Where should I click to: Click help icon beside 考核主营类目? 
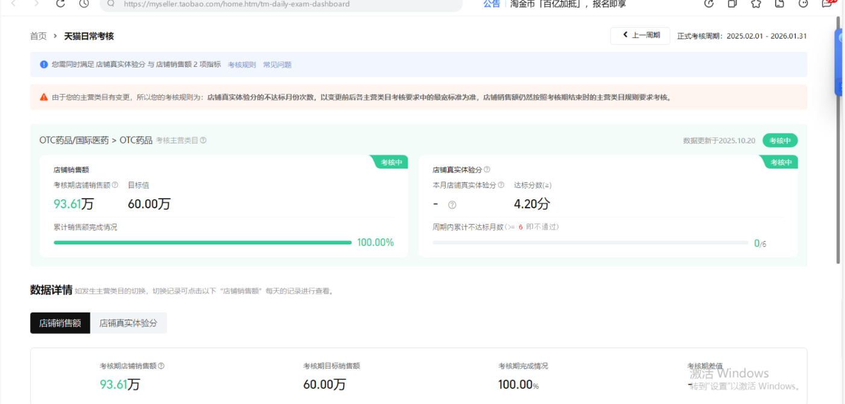pos(203,140)
